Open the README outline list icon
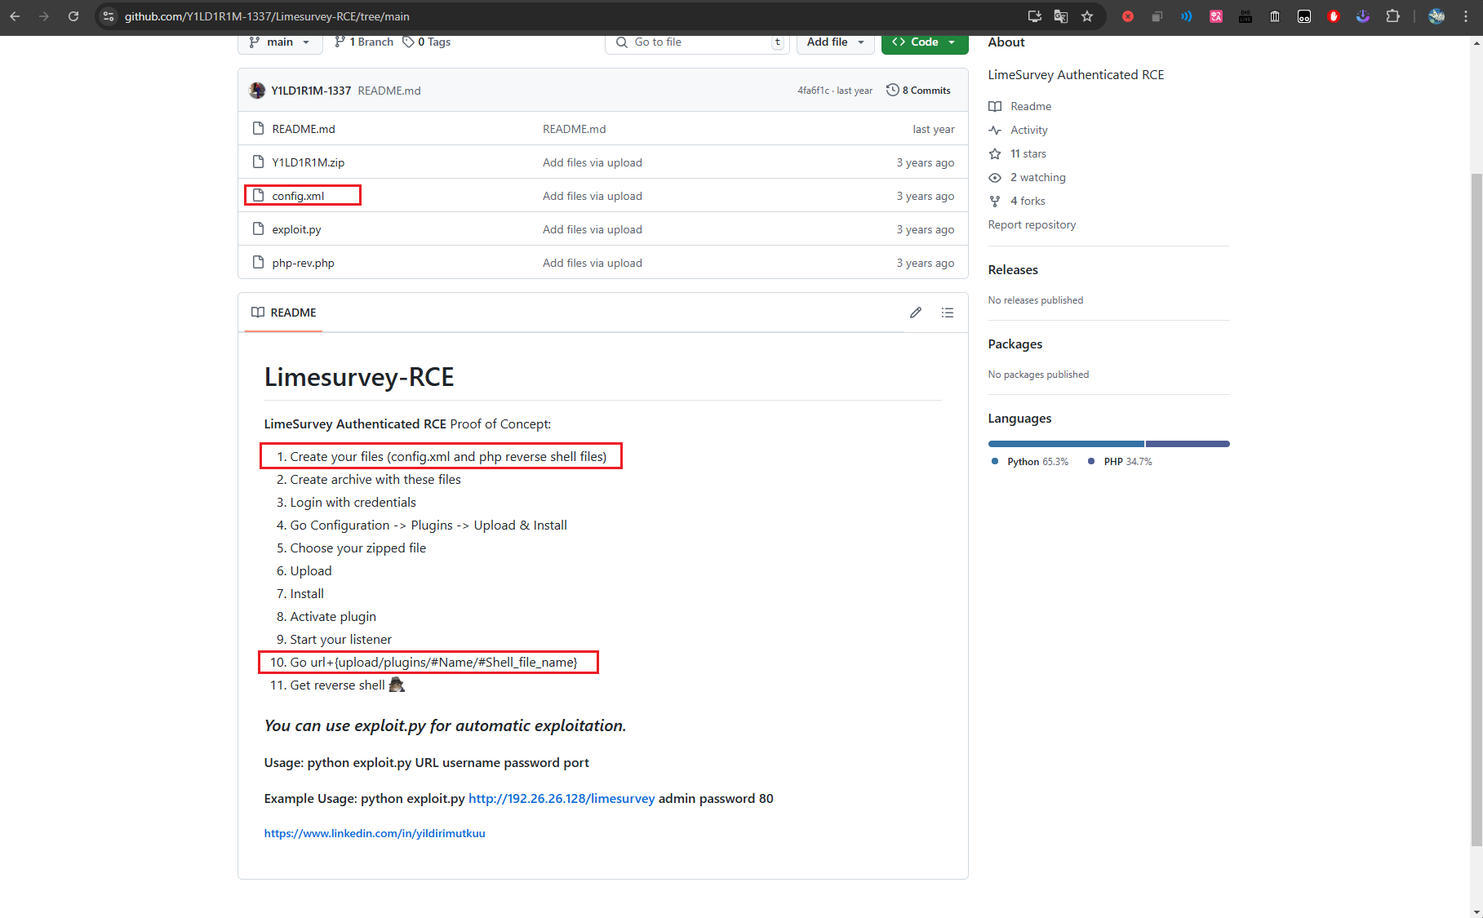This screenshot has height=918, width=1483. tap(947, 313)
